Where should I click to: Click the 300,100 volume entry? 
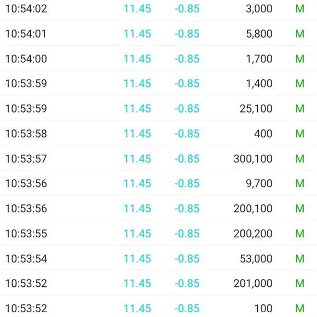(253, 158)
